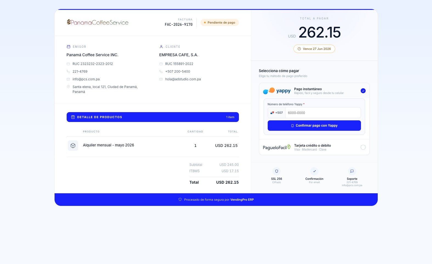Click the orange dot in Pendiente badge

205,22
